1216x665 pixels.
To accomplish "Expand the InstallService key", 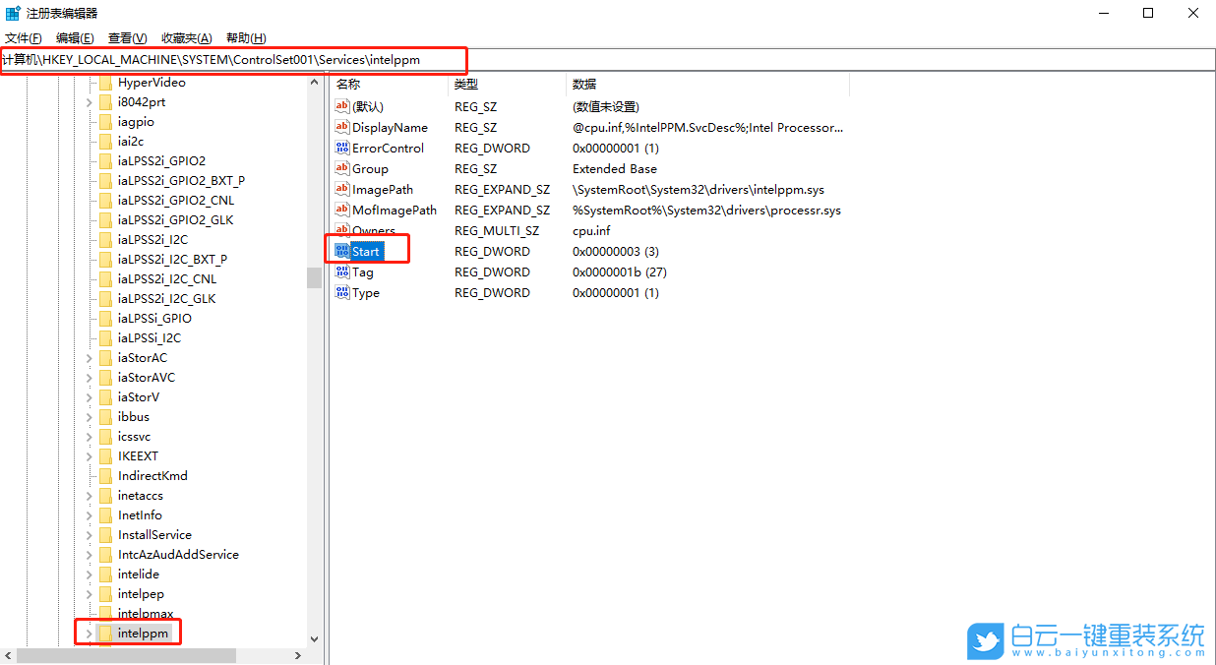I will coord(88,534).
